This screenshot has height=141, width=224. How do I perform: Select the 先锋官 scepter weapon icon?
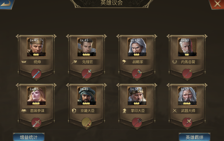click(87, 74)
